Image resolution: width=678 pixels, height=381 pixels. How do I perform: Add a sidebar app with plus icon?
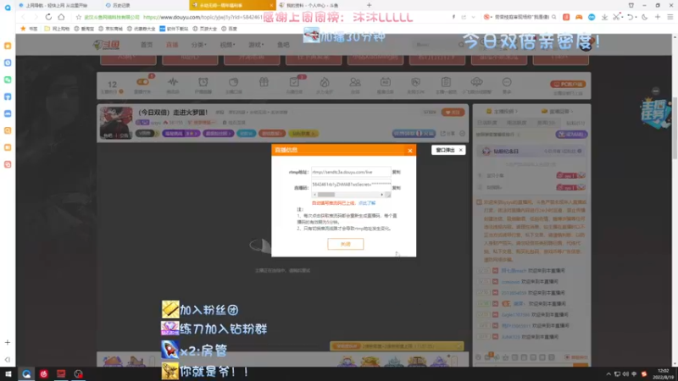point(8,342)
